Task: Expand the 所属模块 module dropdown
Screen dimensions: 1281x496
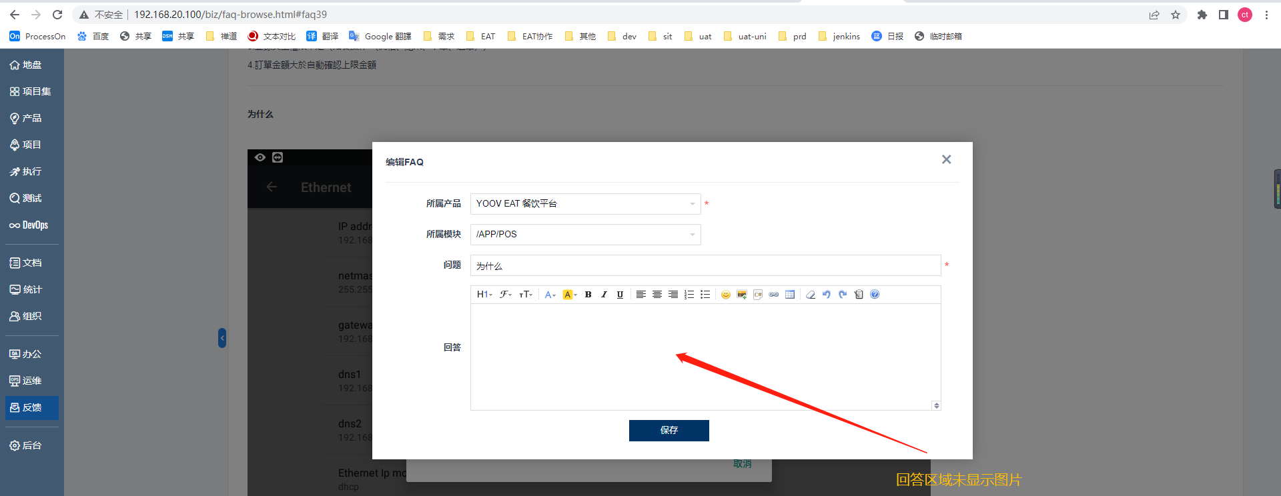Action: coord(585,235)
